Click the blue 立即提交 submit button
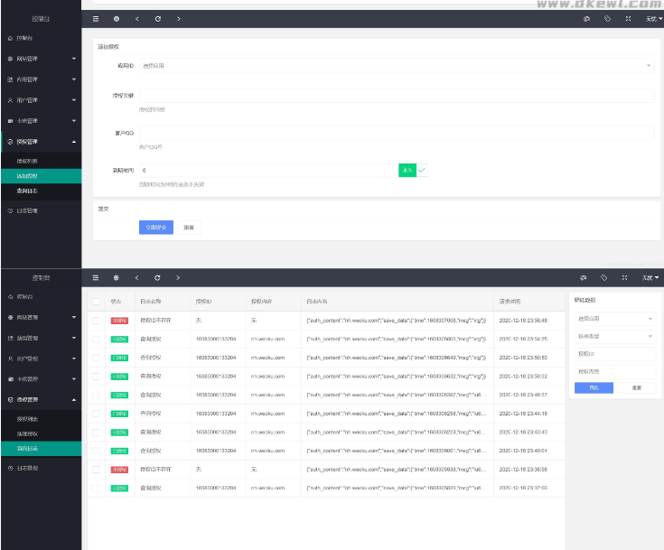This screenshot has height=550, width=664. 156,228
